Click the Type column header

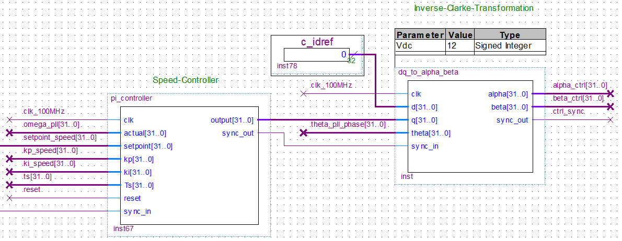tap(510, 35)
